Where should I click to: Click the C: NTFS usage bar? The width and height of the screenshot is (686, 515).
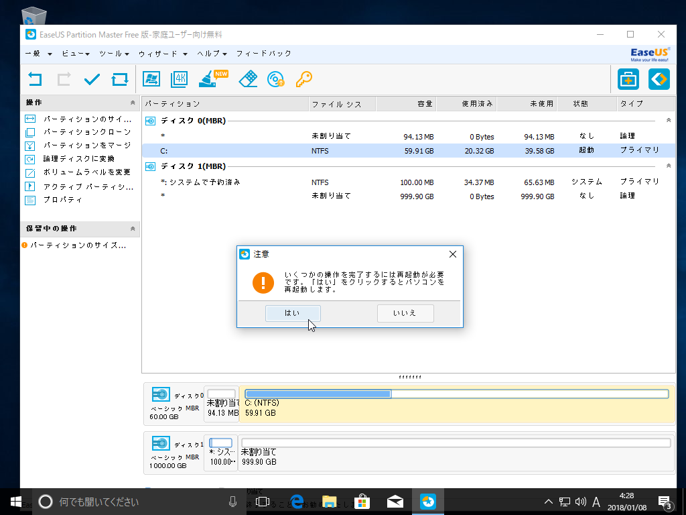tap(457, 394)
